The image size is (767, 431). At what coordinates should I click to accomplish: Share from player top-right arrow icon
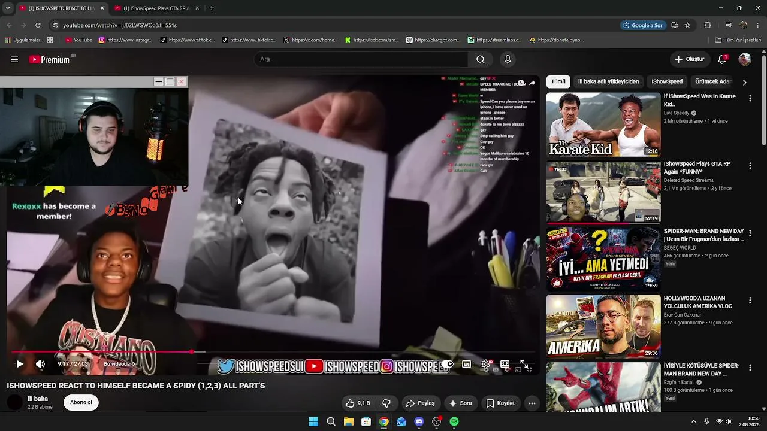[532, 83]
